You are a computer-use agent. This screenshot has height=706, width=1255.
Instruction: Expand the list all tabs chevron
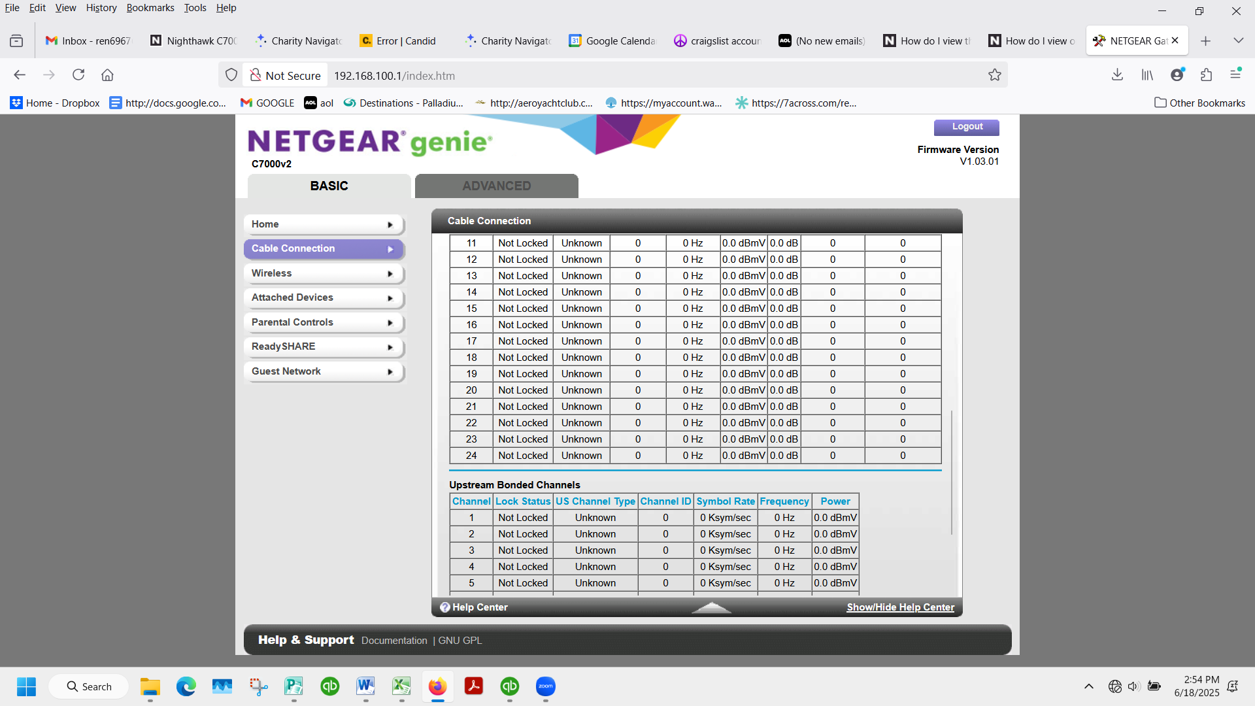tap(1238, 41)
